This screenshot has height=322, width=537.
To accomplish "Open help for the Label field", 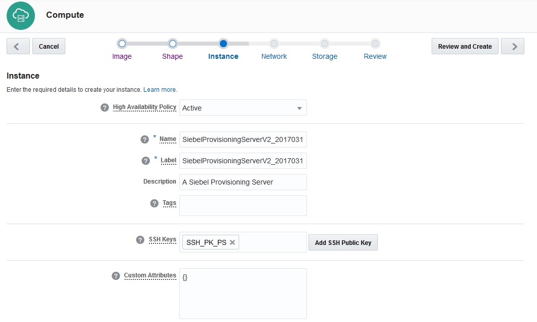I will (144, 160).
